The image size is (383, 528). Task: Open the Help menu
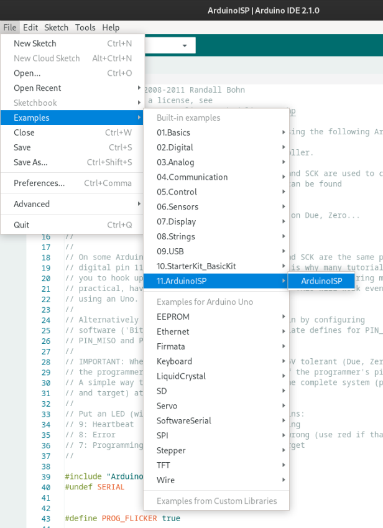point(111,27)
